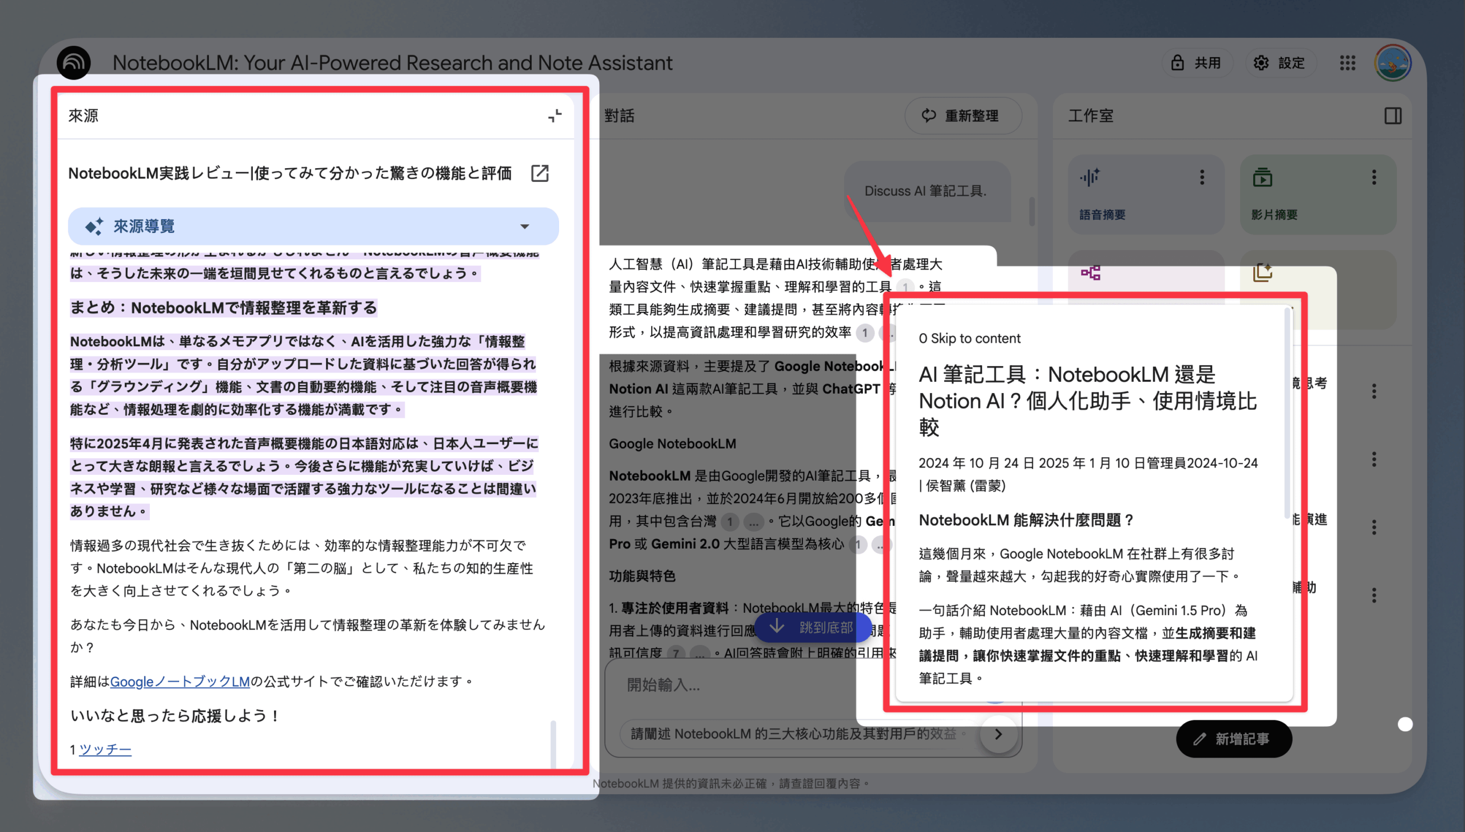1465x832 pixels.
Task: Toggle the 工作室 studio panel icon
Action: pyautogui.click(x=1393, y=116)
